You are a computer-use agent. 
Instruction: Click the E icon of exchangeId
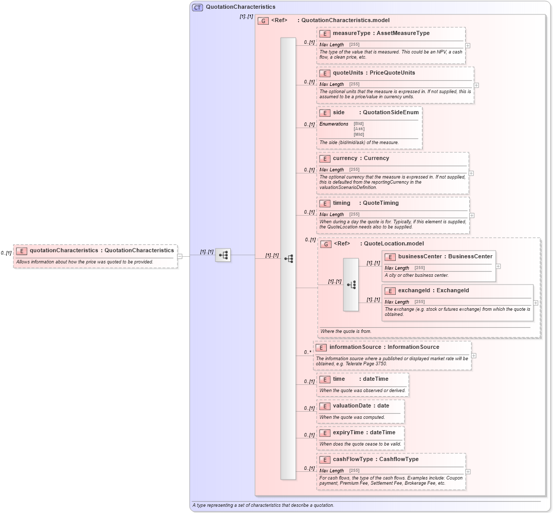click(390, 291)
